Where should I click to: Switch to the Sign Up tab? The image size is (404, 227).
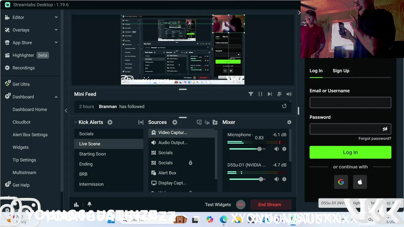pyautogui.click(x=341, y=71)
